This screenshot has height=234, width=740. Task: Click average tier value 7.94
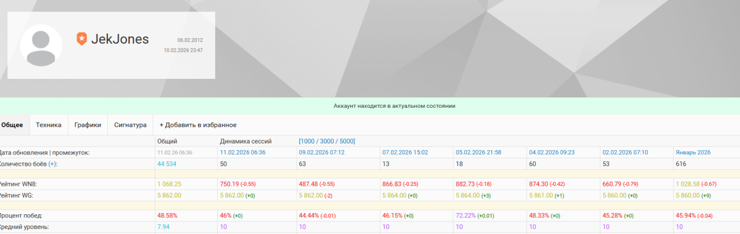(163, 227)
